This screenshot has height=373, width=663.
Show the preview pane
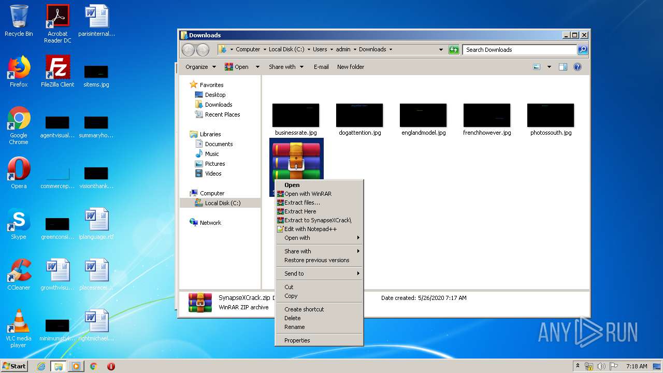coord(563,67)
